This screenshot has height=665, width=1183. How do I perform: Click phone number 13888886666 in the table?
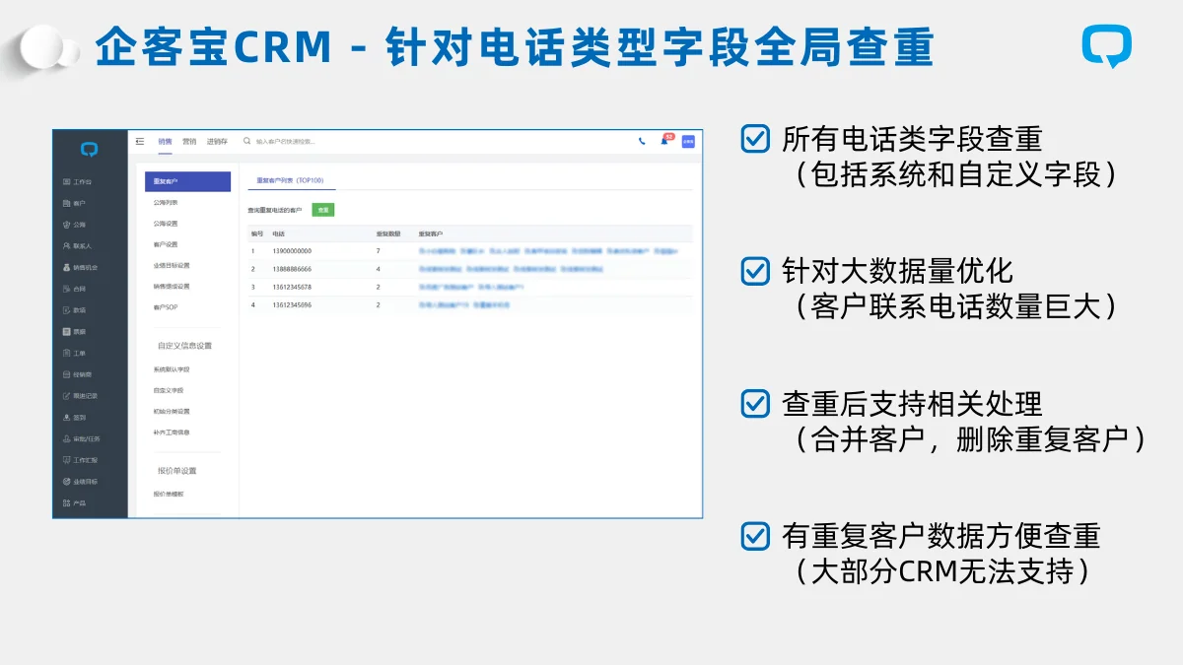(x=292, y=269)
